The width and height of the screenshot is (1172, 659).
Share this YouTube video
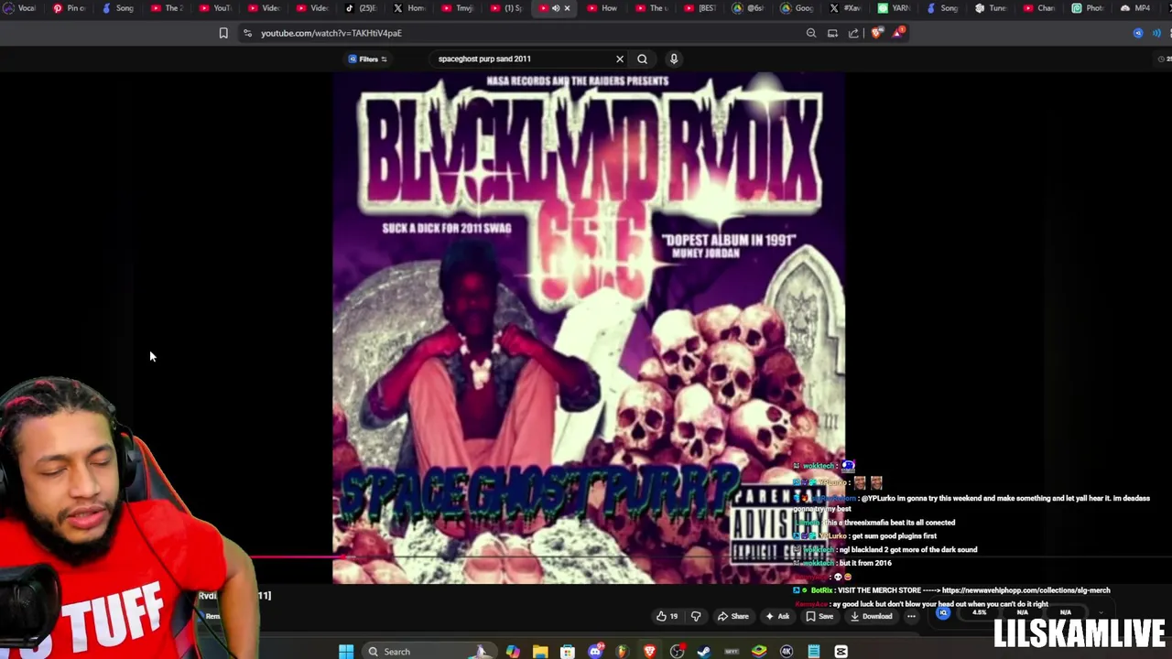point(732,616)
